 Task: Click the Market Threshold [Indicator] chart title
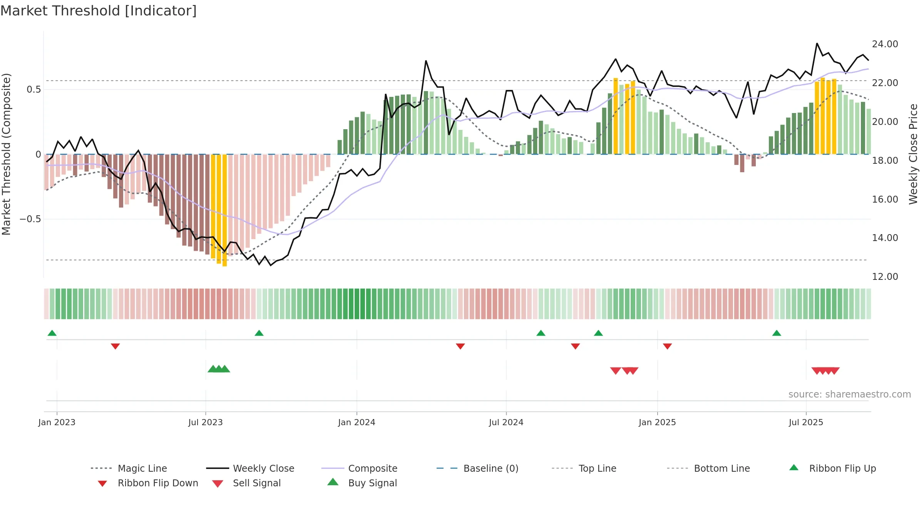(99, 11)
